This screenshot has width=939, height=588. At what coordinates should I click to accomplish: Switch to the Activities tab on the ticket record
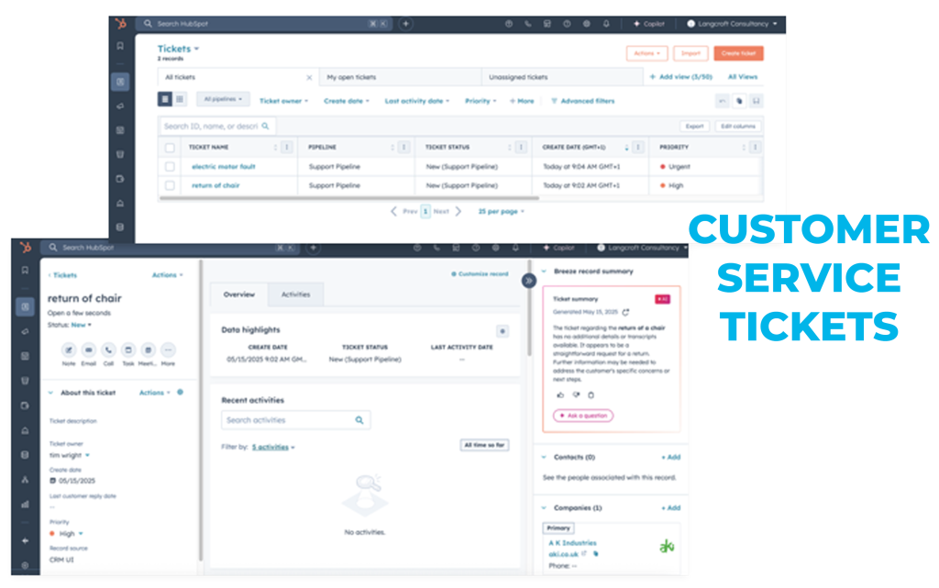click(x=296, y=294)
